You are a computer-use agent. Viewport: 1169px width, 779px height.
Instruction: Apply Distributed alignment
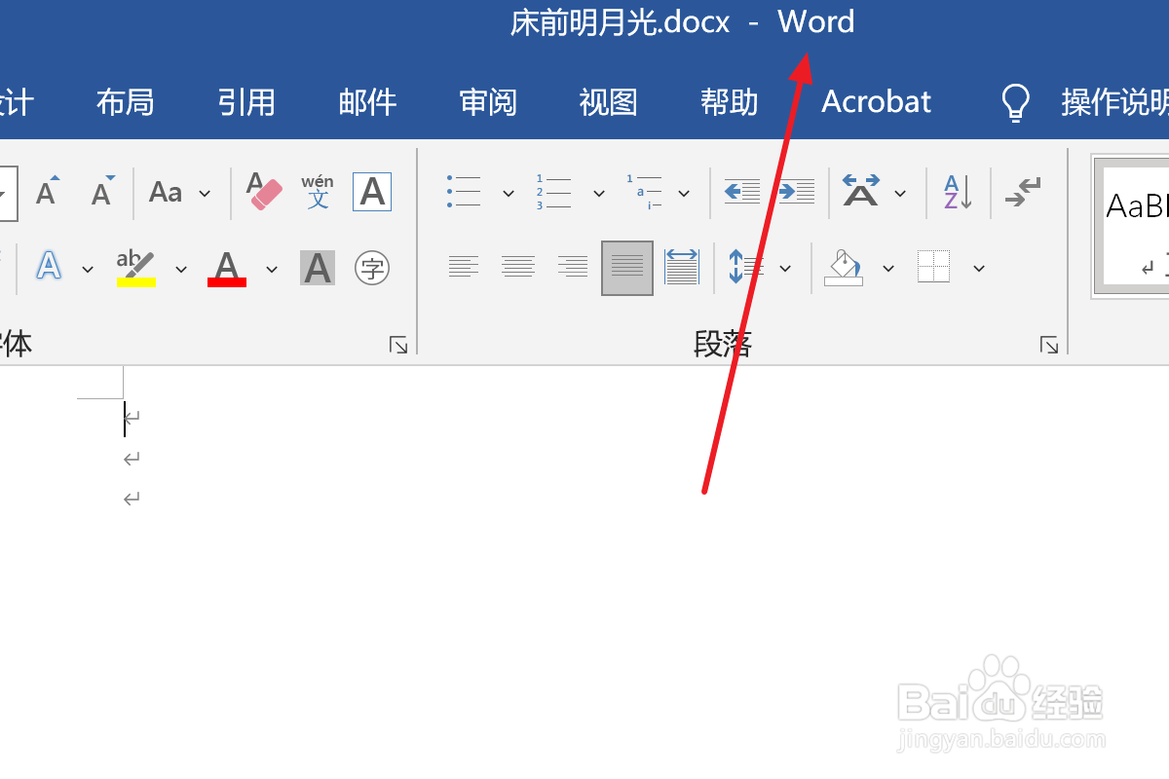(682, 267)
